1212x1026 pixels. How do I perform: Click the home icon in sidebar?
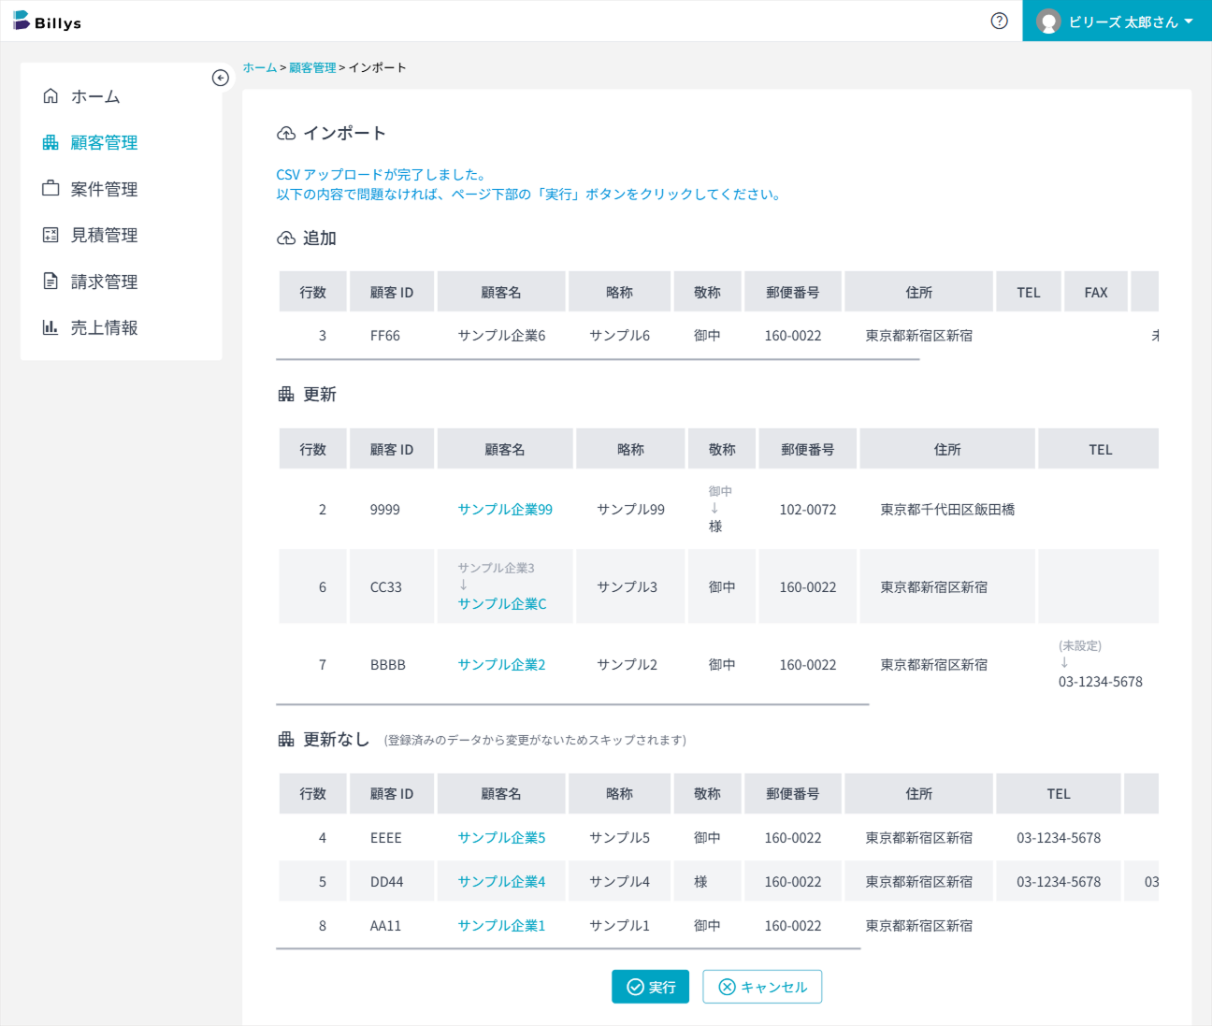50,95
